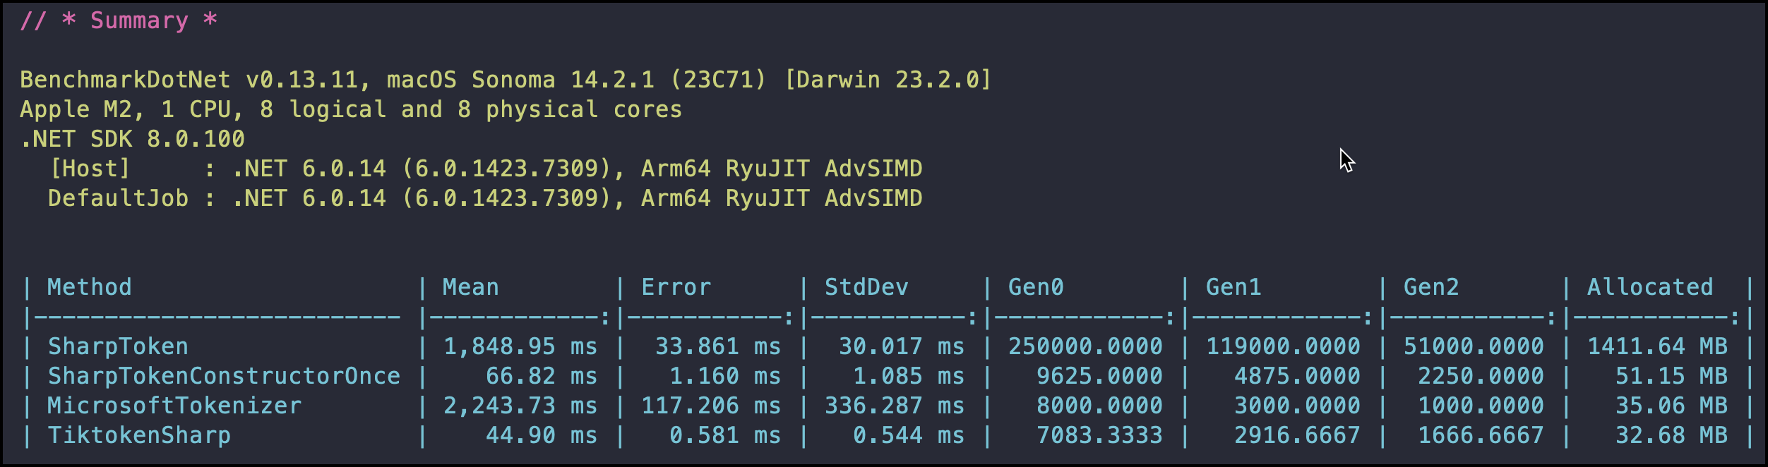The image size is (1768, 467).
Task: Click the DefaultJob runtime label
Action: click(118, 199)
